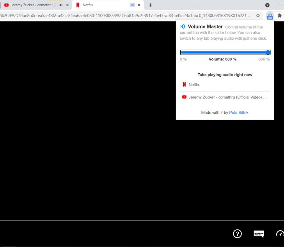Open the Peta Sittek link
The height and width of the screenshot is (247, 284).
tap(239, 113)
